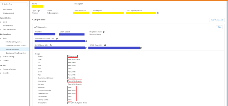Click the SOAP Base URI info icon
Image resolution: width=228 pixels, height=106 pixels.
pos(105,45)
